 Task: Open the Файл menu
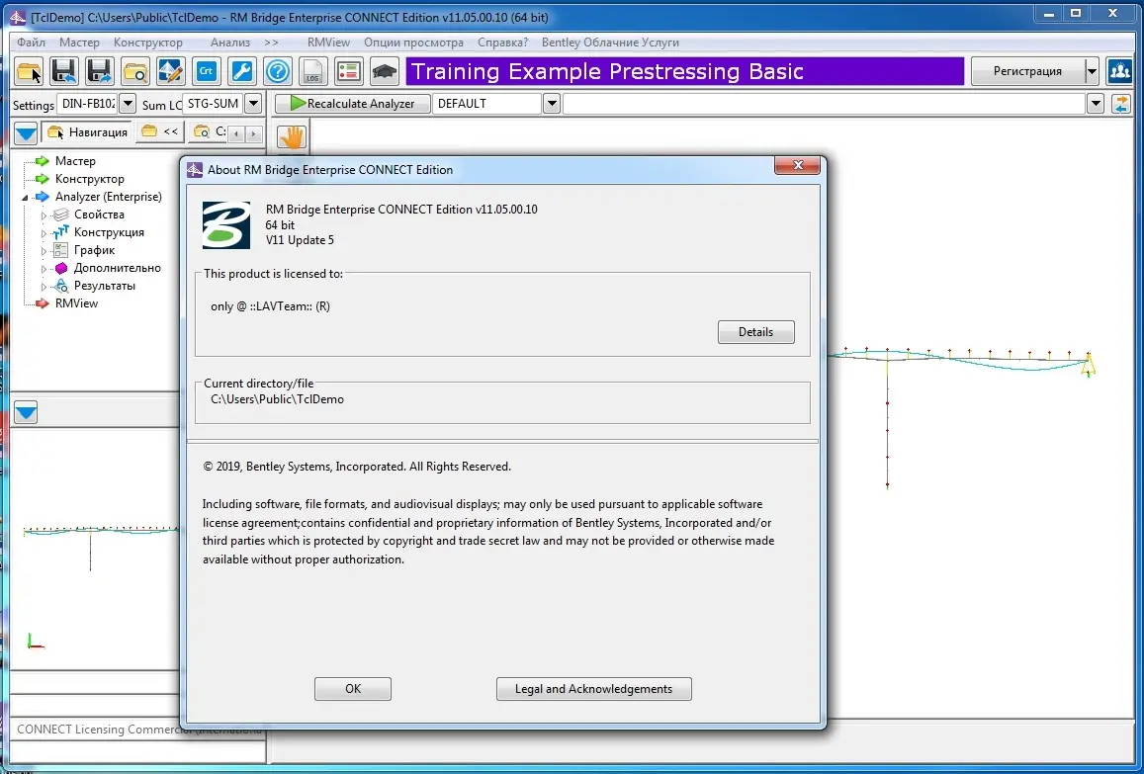point(31,43)
